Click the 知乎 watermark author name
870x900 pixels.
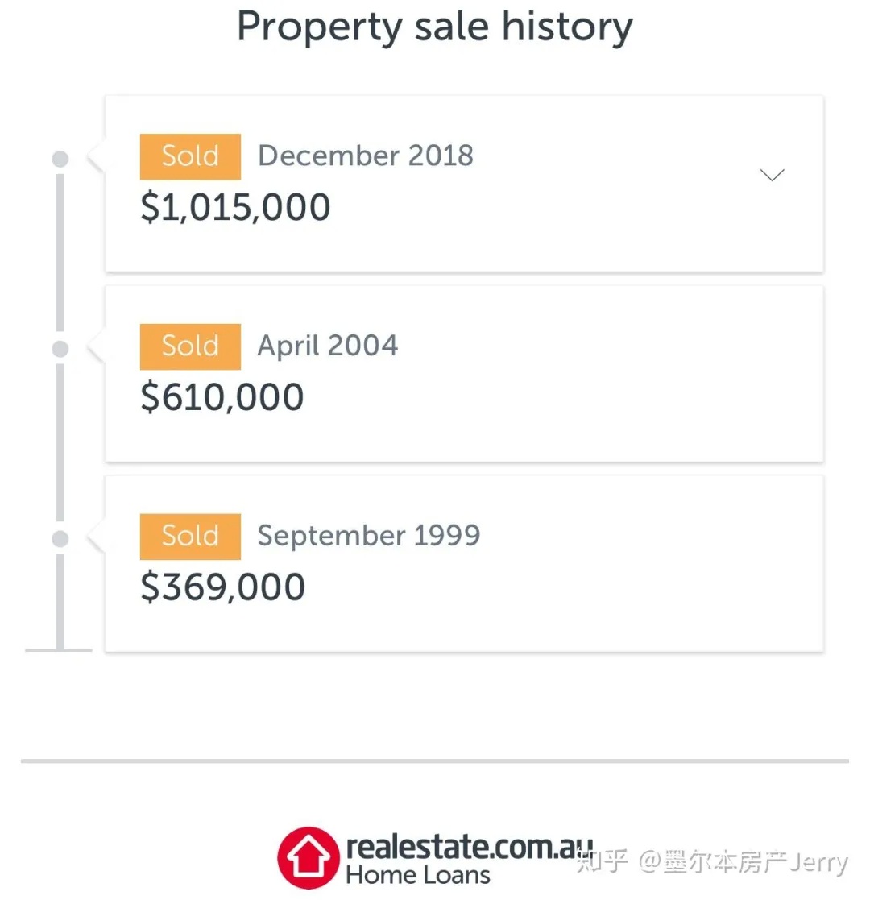pyautogui.click(x=744, y=862)
